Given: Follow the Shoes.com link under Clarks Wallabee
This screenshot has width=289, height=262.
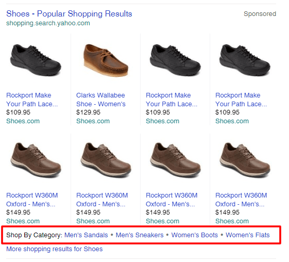Looking at the screenshot, I should (93, 121).
